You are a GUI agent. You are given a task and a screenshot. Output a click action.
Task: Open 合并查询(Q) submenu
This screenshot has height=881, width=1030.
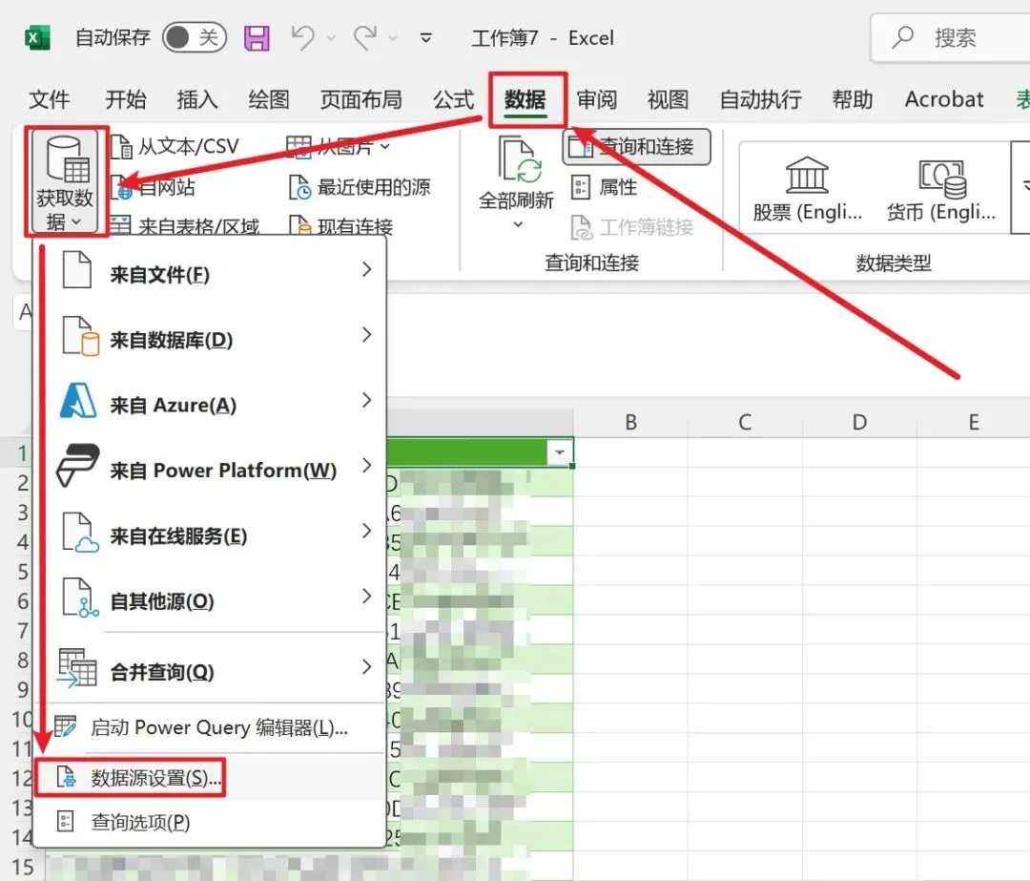pyautogui.click(x=210, y=669)
